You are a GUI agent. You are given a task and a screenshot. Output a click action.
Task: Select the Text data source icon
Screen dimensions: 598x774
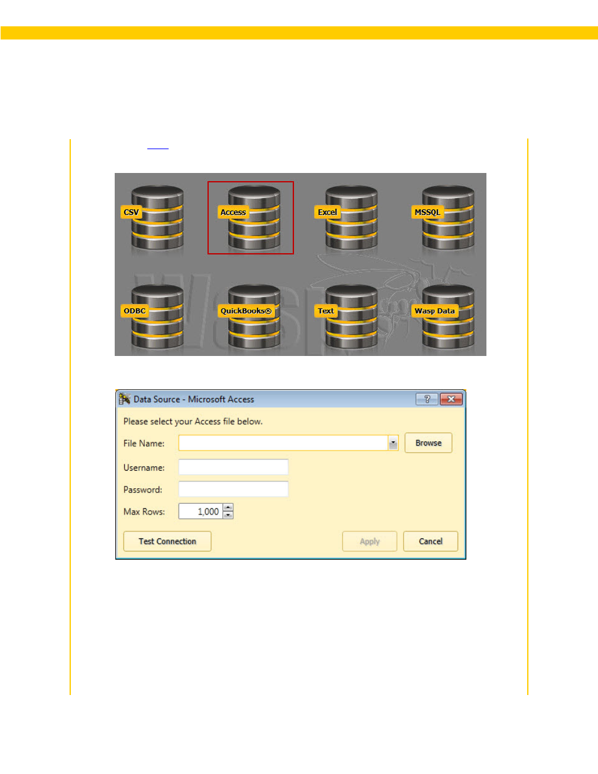(347, 316)
